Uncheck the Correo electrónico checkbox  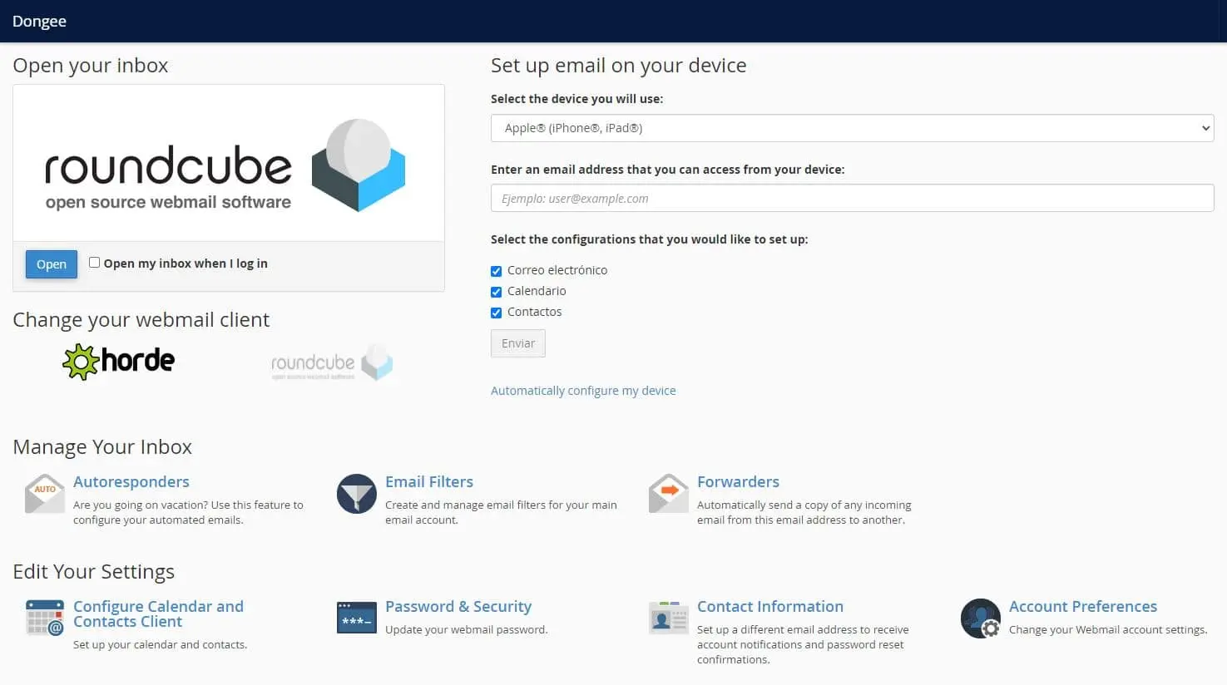pos(497,271)
